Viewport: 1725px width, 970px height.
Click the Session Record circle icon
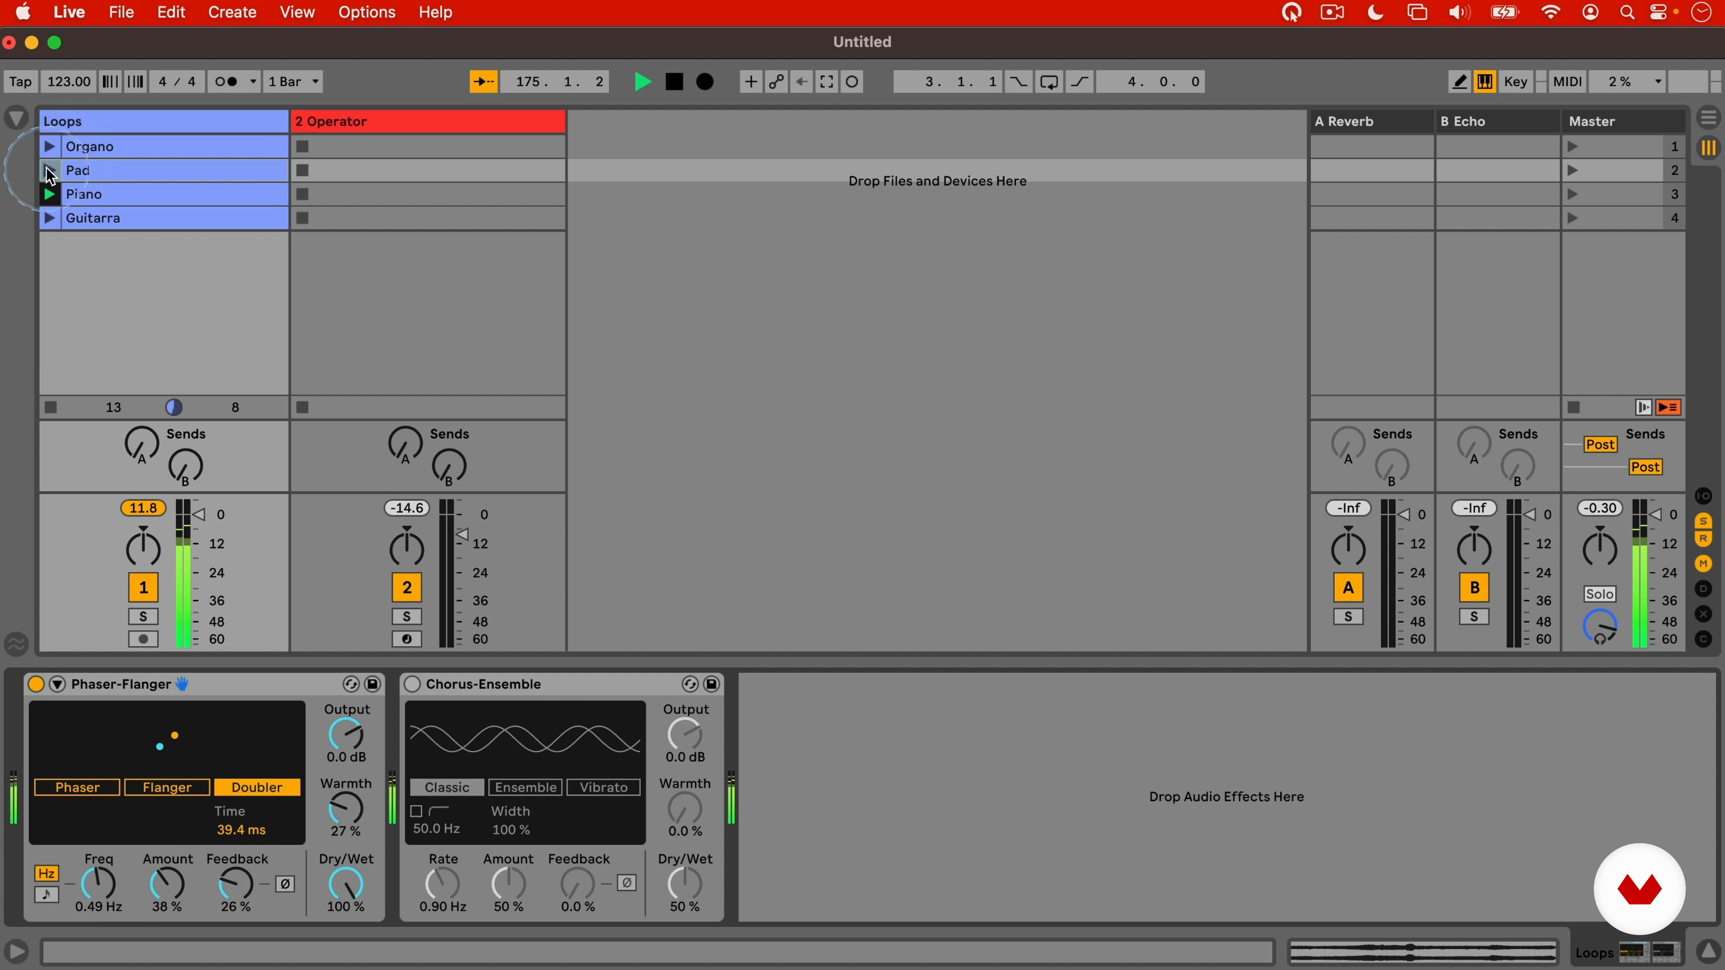[x=853, y=82]
